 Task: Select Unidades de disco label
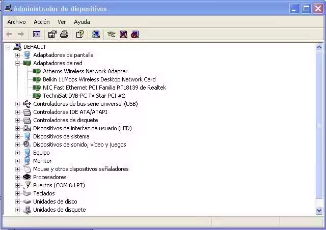click(55, 202)
